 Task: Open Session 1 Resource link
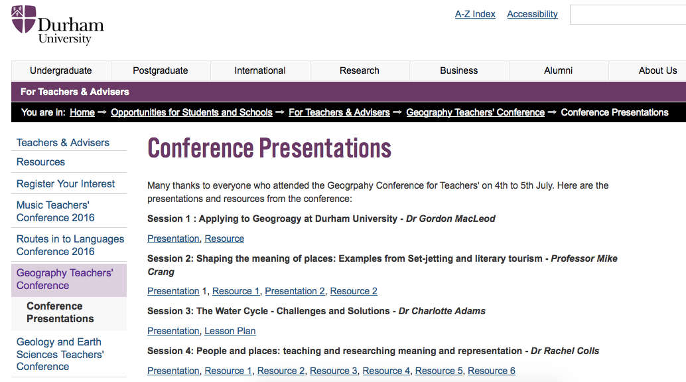[224, 239]
